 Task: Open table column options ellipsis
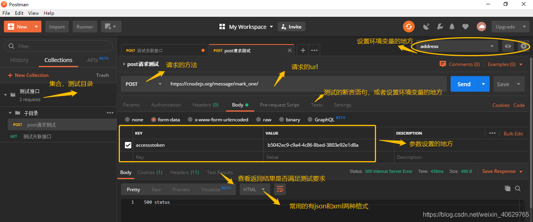pyautogui.click(x=492, y=133)
